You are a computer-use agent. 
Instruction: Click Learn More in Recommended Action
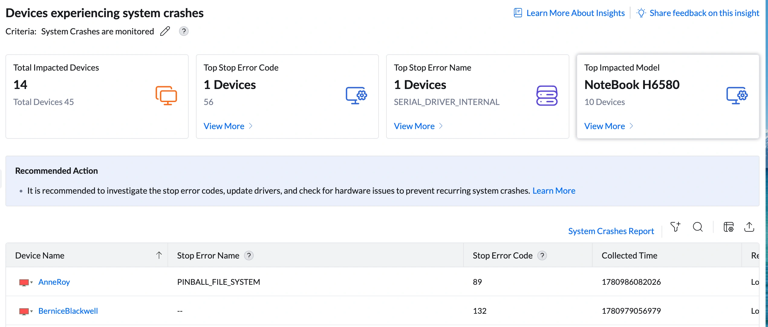[554, 191]
